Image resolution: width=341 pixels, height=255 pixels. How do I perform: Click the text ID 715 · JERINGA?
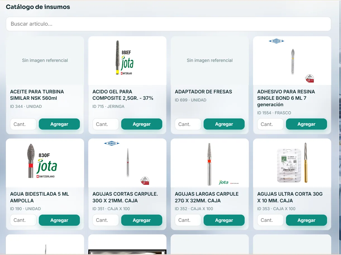(x=108, y=106)
